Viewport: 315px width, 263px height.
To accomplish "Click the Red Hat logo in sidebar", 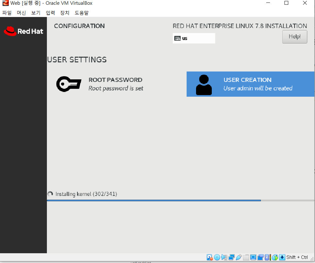I will point(23,31).
